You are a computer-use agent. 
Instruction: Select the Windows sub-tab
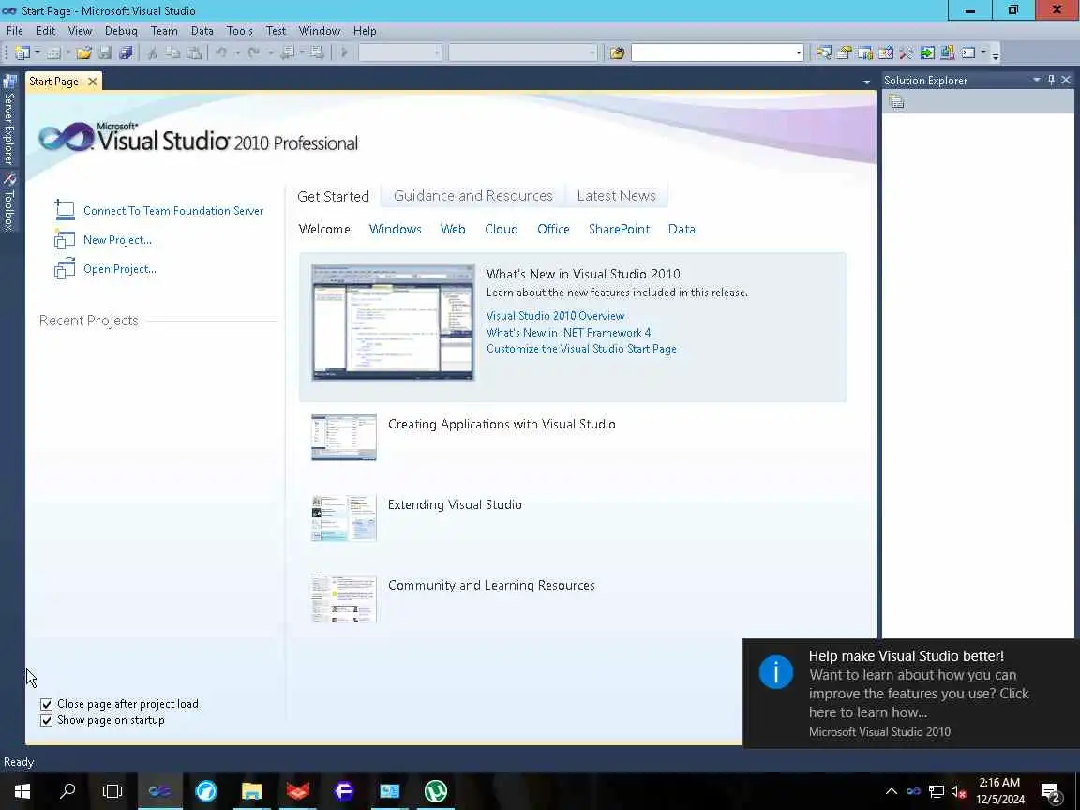[x=396, y=230]
